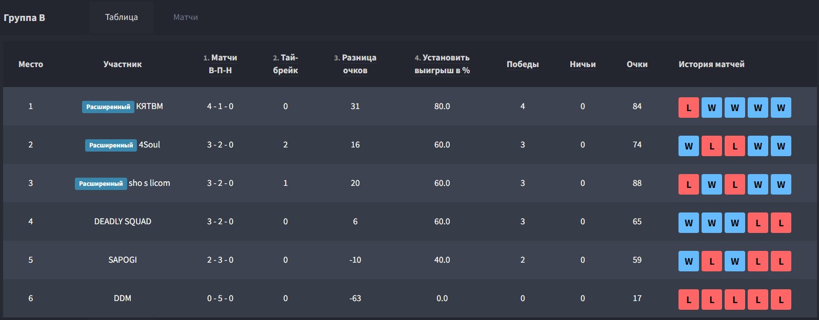Open the KЯТВМ team link
This screenshot has height=320, width=819.
tap(149, 106)
